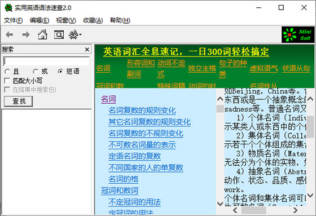This screenshot has width=316, height=216.
Task: Open 不定冠词的用法 topic
Action: [x=135, y=202]
